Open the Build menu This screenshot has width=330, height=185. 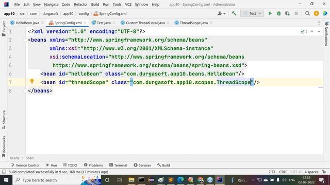[x=95, y=4]
